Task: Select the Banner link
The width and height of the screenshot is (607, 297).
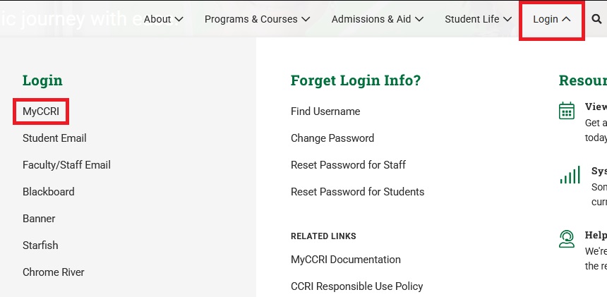Action: coord(39,219)
